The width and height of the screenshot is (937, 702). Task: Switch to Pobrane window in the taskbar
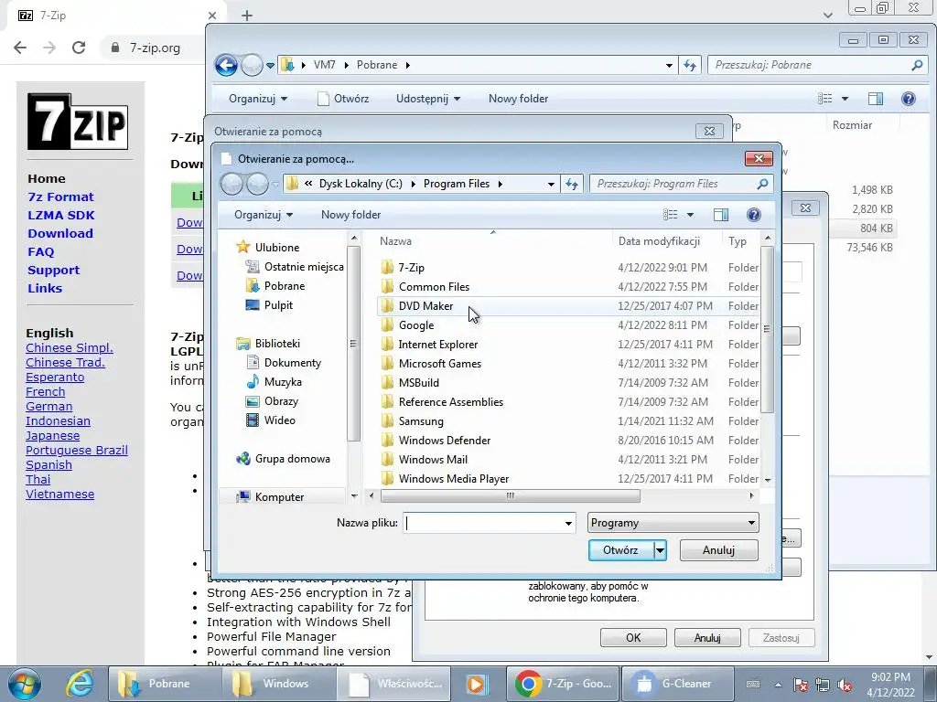[164, 684]
